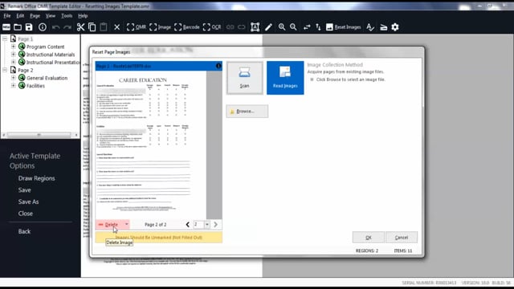This screenshot has height=289, width=514.
Task: Expand the Program Content tree node
Action: pyautogui.click(x=14, y=47)
